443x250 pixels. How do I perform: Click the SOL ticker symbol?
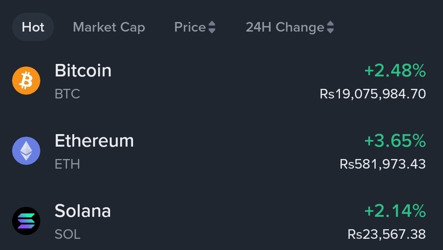67,234
